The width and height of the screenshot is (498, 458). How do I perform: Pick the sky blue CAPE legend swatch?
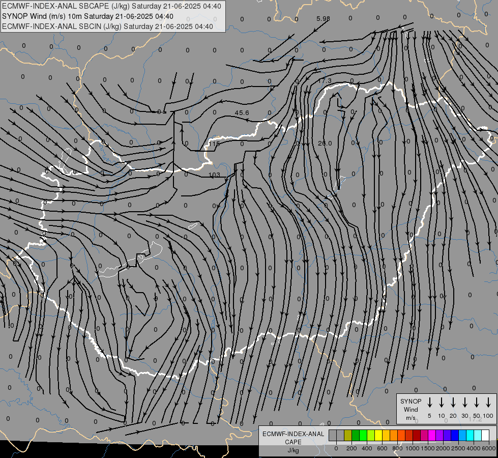click(463, 436)
